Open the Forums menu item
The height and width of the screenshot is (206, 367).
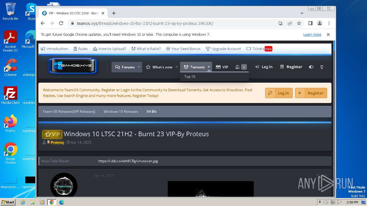point(125,67)
